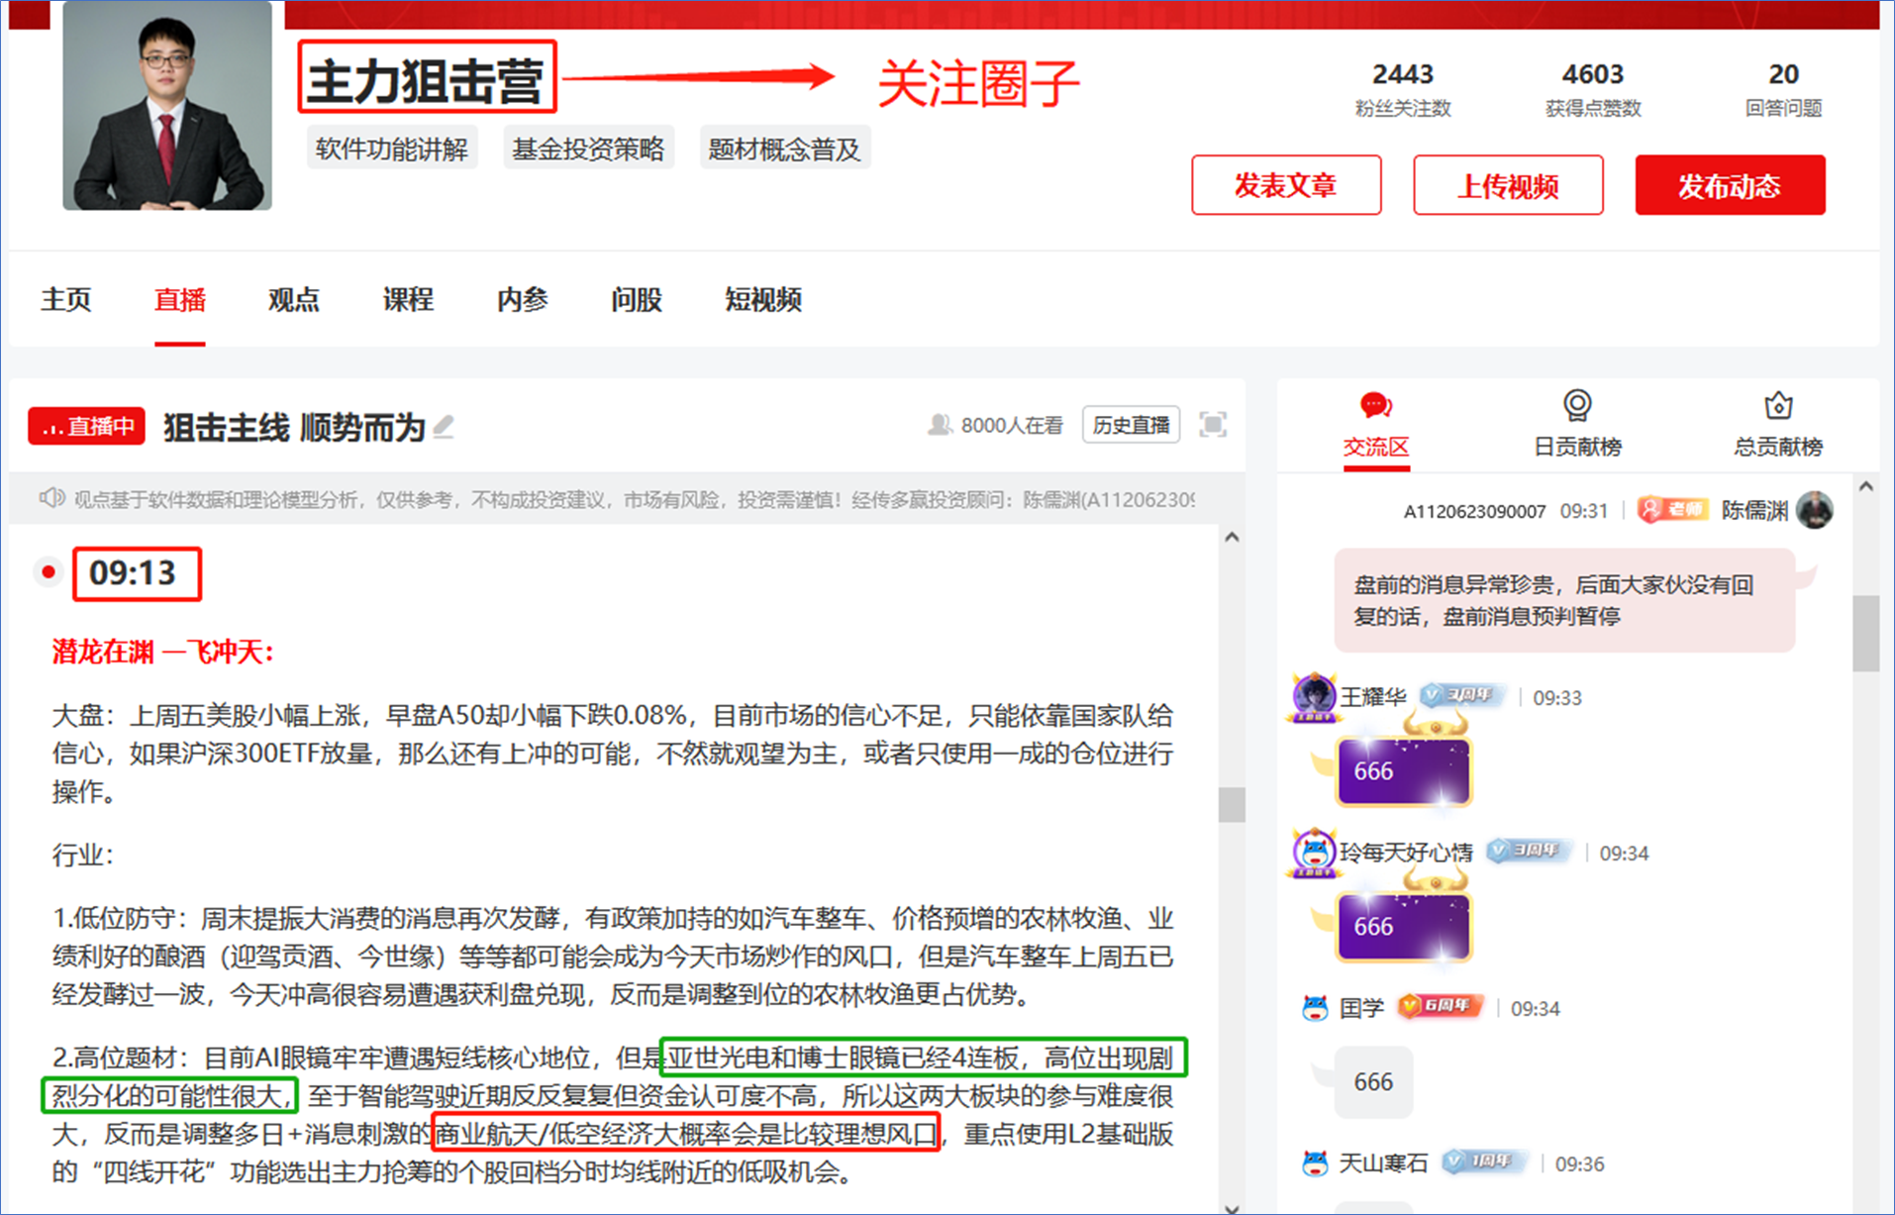The image size is (1895, 1215).
Task: Open the 问股 tab
Action: click(x=637, y=300)
